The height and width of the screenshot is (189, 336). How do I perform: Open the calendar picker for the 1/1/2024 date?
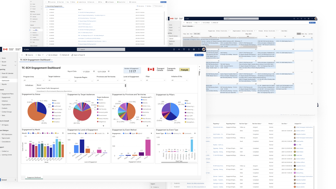(x=94, y=71)
